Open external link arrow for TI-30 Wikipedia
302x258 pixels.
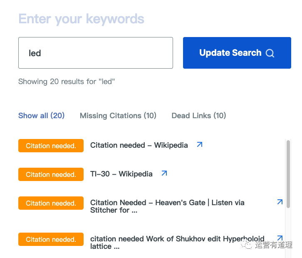164,173
